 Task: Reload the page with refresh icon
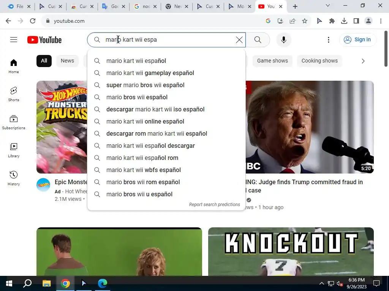[33, 21]
